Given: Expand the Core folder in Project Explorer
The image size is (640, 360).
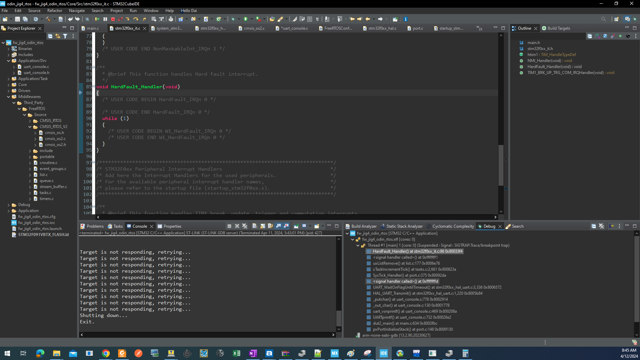Looking at the screenshot, I should 8,85.
